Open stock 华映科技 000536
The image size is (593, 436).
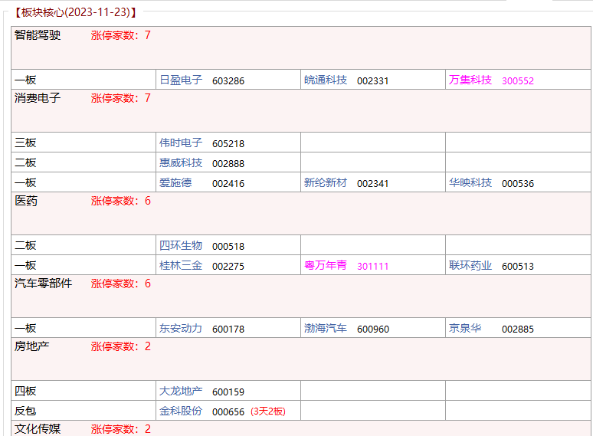[x=491, y=183]
